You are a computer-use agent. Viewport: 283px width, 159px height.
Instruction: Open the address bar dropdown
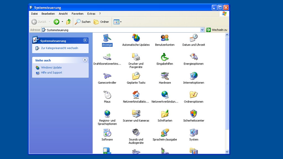202,30
